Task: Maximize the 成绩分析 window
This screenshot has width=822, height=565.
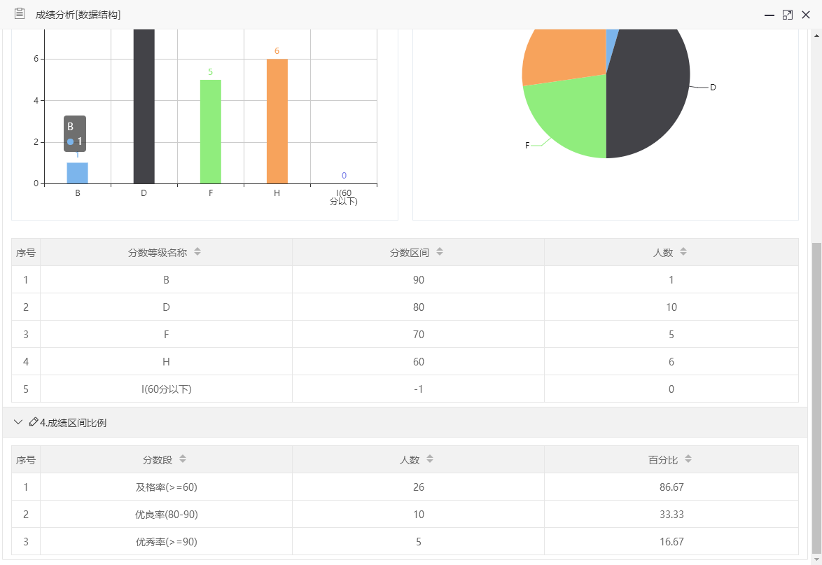Action: 788,15
